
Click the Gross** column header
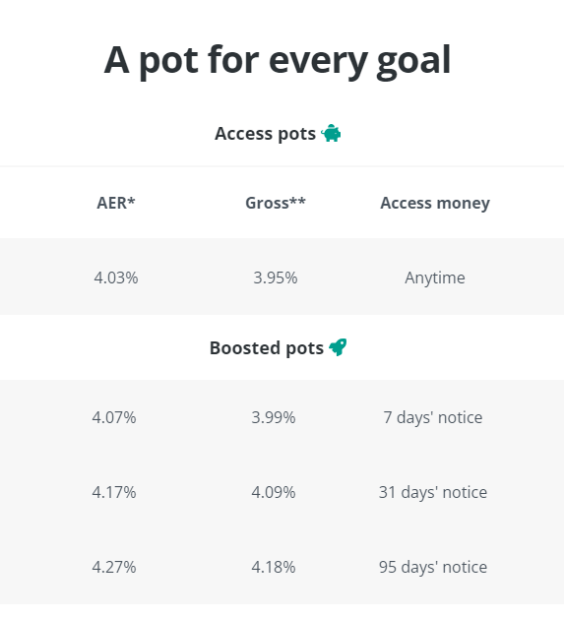pyautogui.click(x=276, y=203)
